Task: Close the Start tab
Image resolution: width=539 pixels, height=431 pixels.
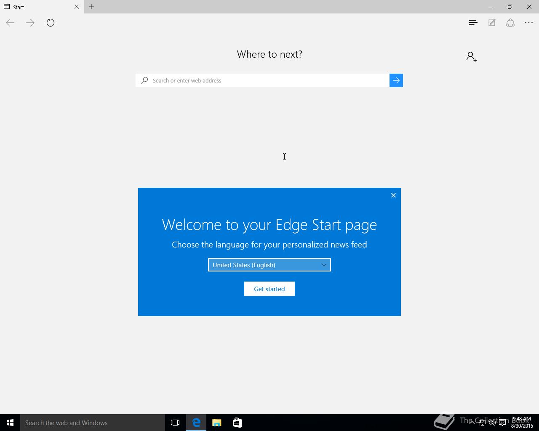Action: tap(77, 7)
